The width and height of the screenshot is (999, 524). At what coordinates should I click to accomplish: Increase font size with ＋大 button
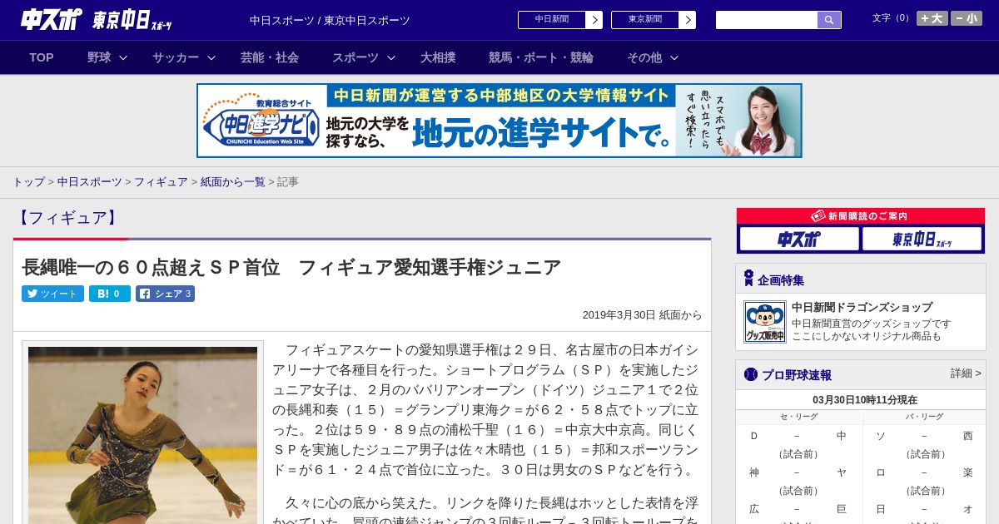click(932, 18)
